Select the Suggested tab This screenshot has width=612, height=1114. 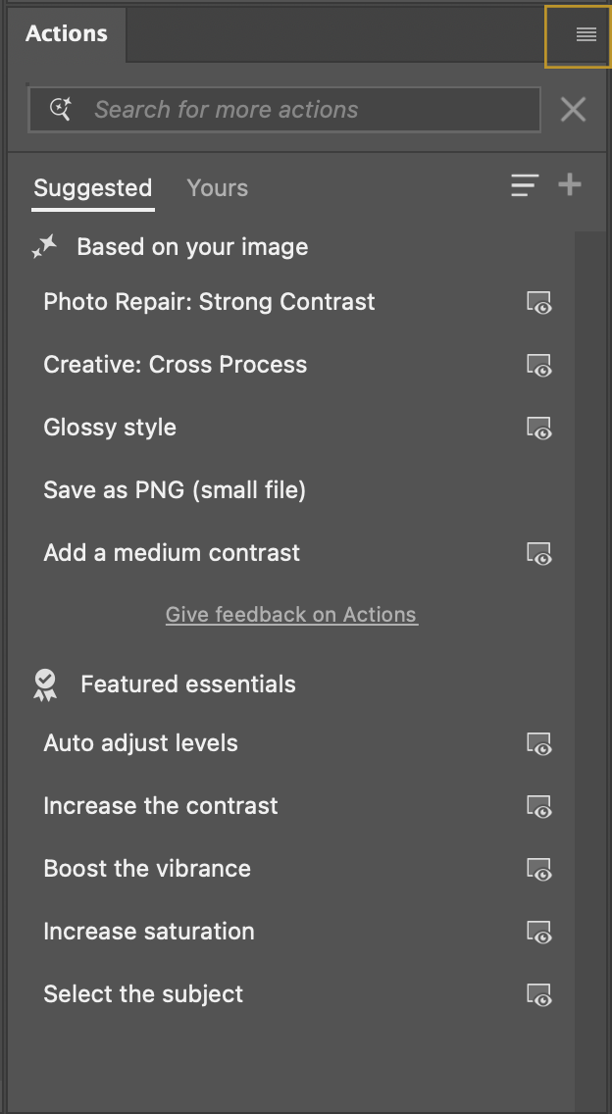tap(92, 188)
